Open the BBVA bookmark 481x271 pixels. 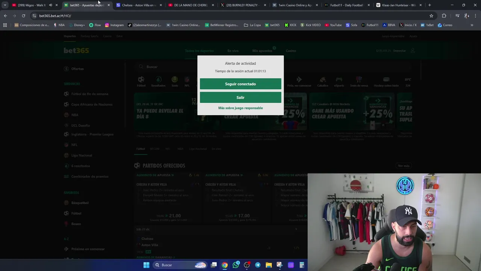click(389, 25)
